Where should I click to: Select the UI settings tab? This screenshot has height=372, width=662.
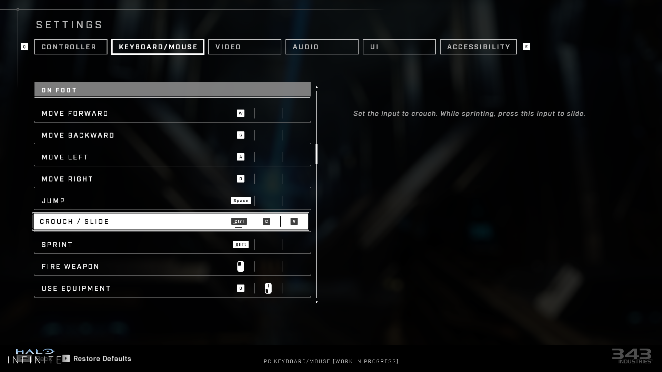399,47
